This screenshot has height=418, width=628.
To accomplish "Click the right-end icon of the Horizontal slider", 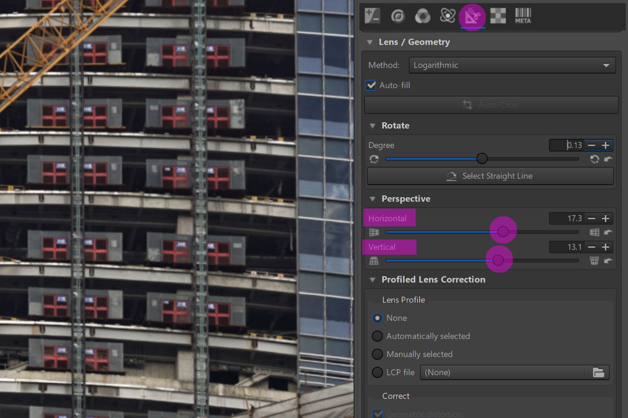I will tap(594, 232).
